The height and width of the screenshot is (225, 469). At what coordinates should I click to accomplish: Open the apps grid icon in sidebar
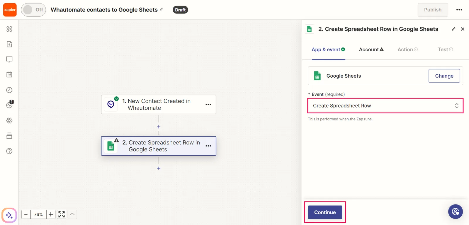pos(9,29)
